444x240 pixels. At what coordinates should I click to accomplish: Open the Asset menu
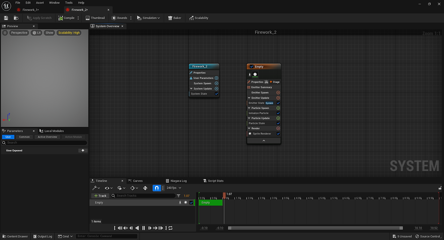(x=40, y=3)
